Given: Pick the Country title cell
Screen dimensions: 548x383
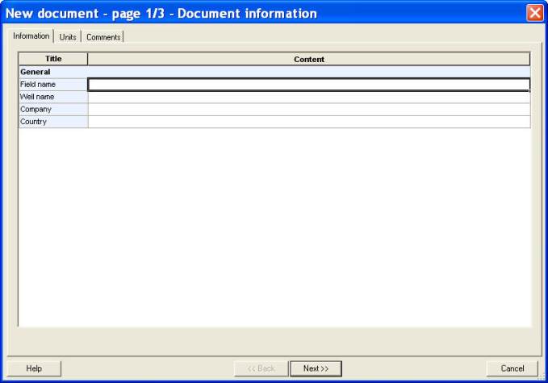Looking at the screenshot, I should coord(53,122).
